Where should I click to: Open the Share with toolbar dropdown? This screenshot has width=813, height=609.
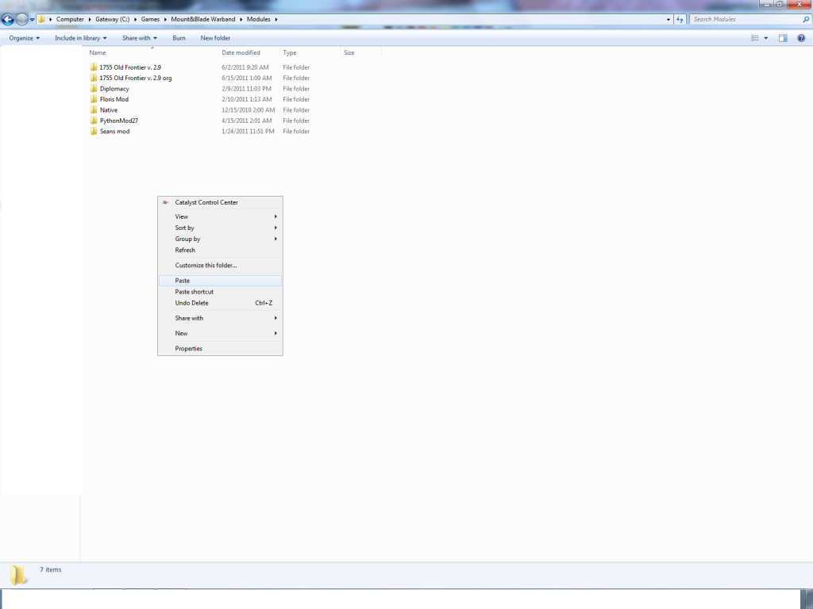[139, 38]
